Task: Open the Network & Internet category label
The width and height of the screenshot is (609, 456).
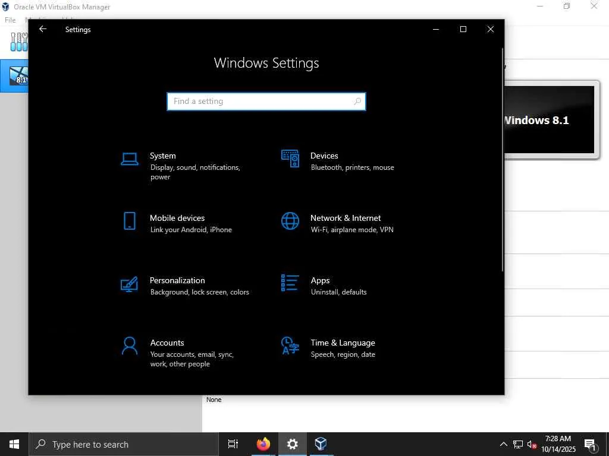Action: pos(346,218)
